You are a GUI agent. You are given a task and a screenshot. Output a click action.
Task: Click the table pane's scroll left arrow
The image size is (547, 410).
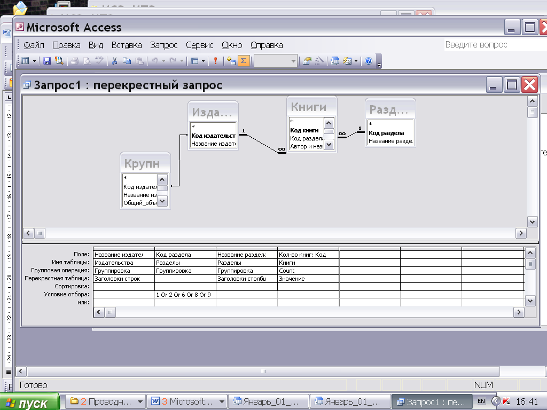tap(28, 233)
